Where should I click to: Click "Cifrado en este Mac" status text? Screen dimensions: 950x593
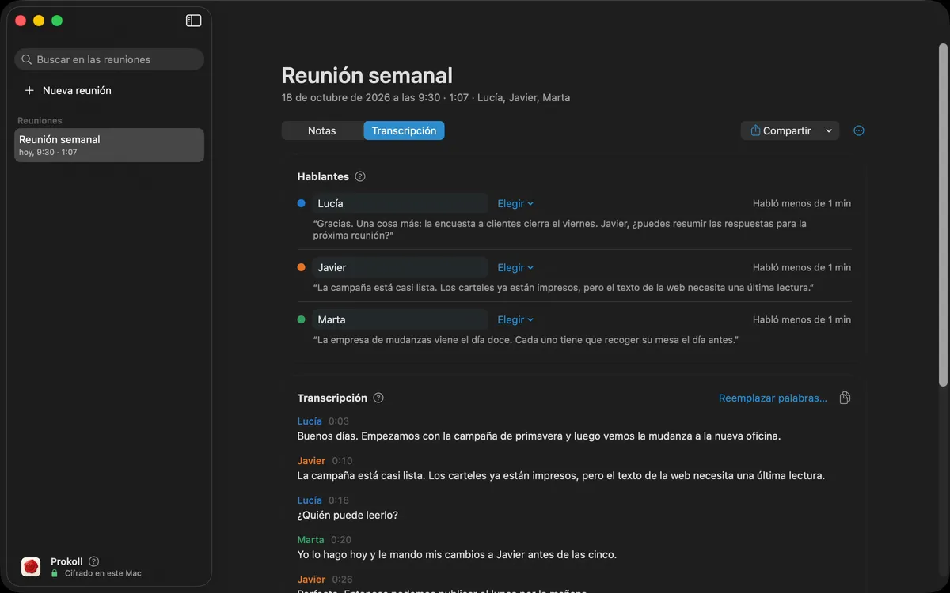pyautogui.click(x=103, y=573)
